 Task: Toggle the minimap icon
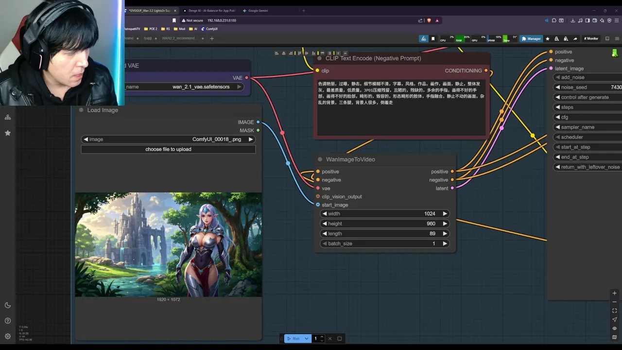(x=614, y=337)
